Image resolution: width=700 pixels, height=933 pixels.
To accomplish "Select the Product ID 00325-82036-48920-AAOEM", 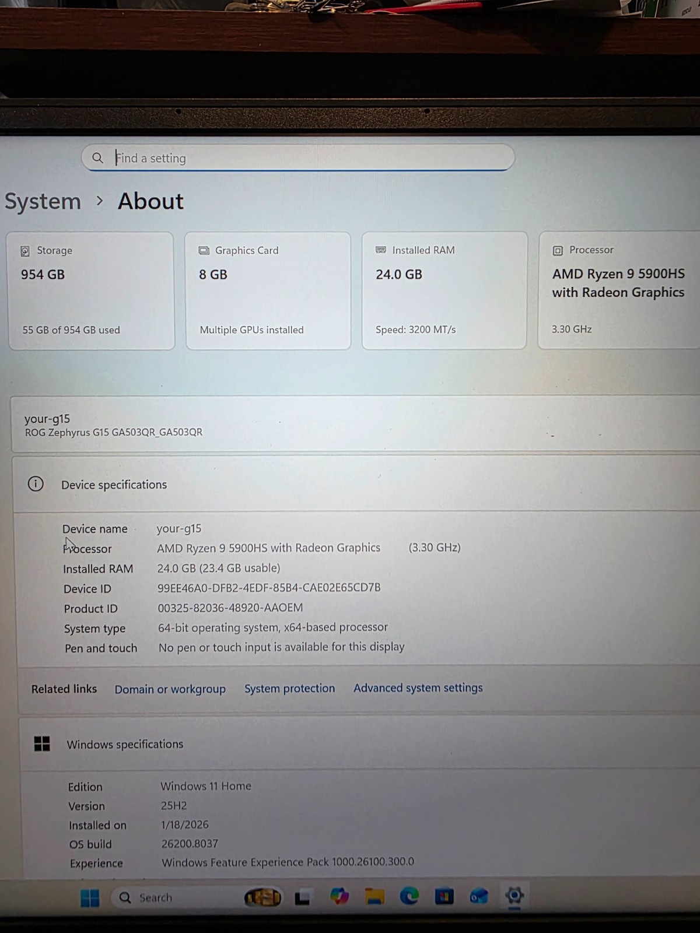I will click(x=230, y=608).
